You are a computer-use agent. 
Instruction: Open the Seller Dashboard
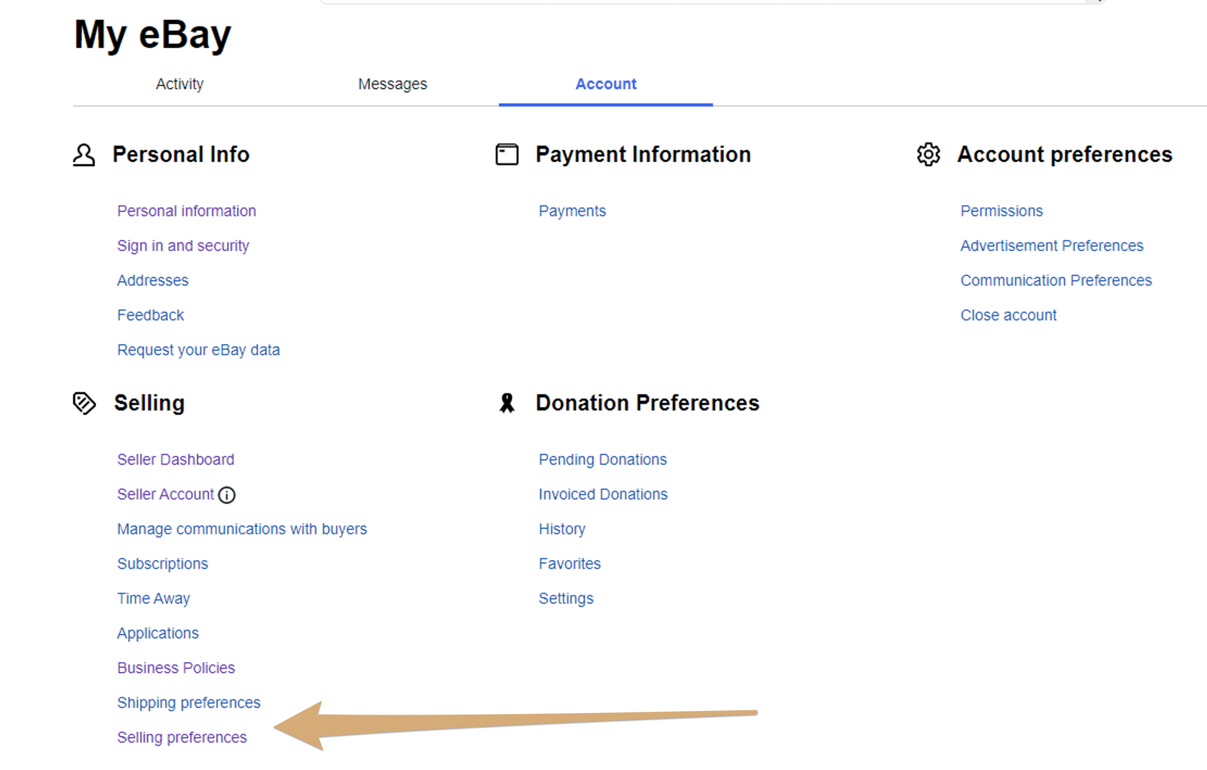[x=176, y=459]
